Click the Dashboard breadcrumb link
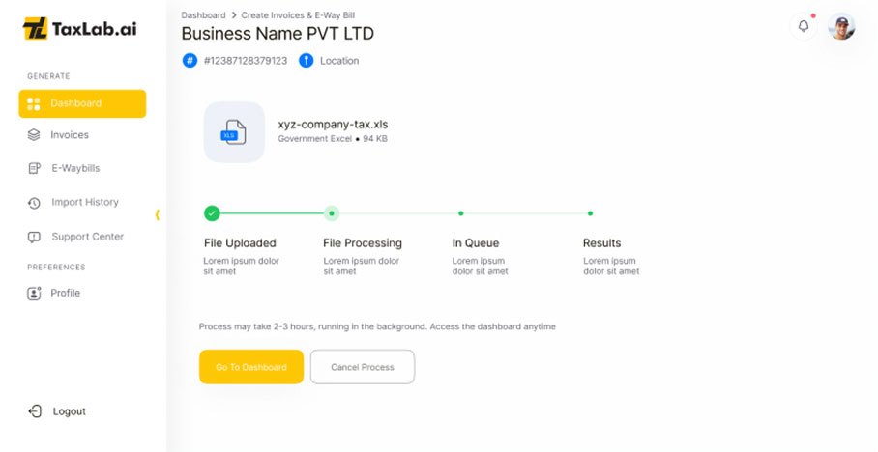The height and width of the screenshot is (452, 878). click(x=203, y=15)
